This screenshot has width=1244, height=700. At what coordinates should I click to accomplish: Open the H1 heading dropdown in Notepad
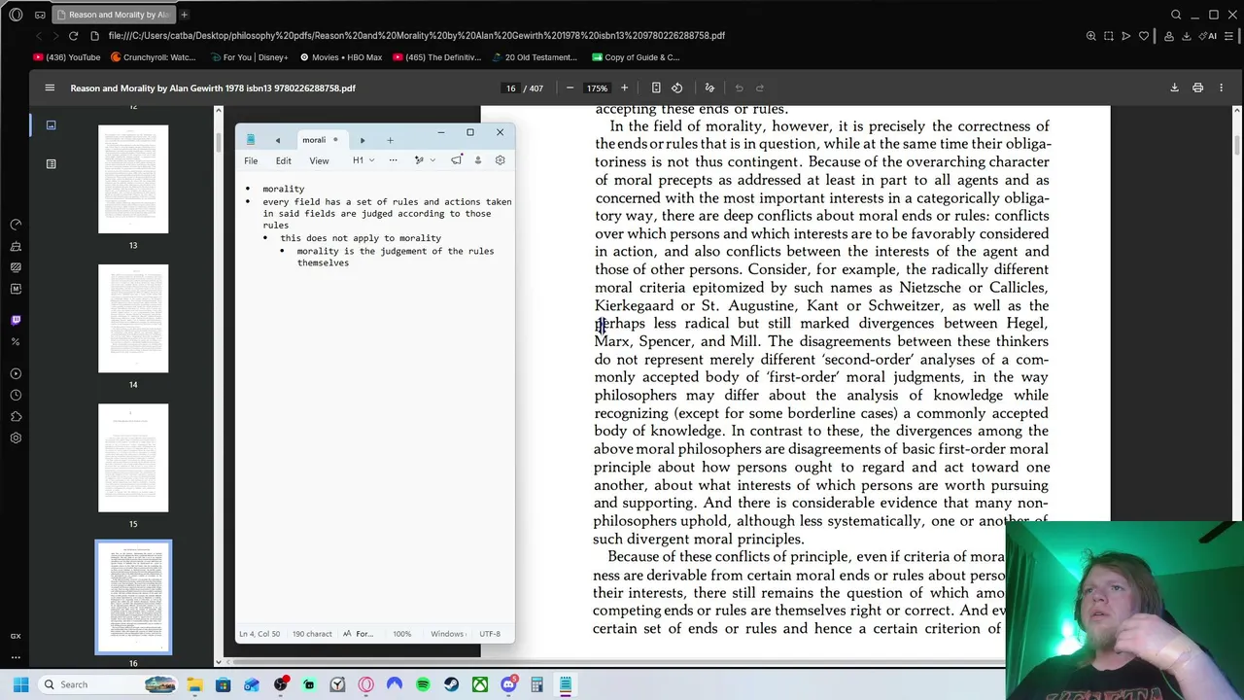click(x=363, y=160)
